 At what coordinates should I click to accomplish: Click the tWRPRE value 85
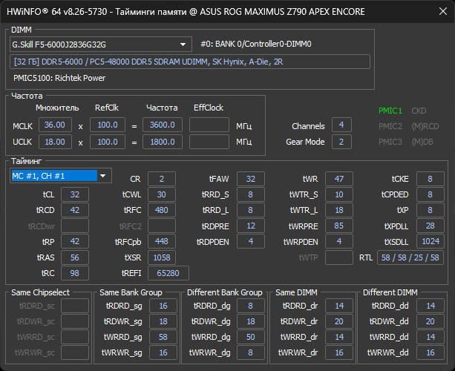tap(339, 226)
